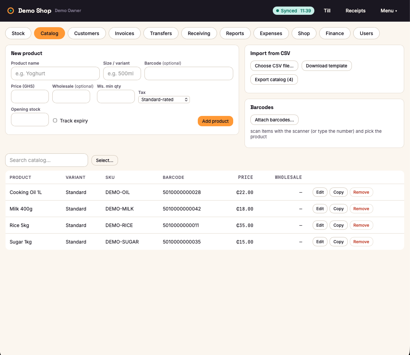Click barcode 5010000000035
This screenshot has height=355, width=410.
click(182, 241)
